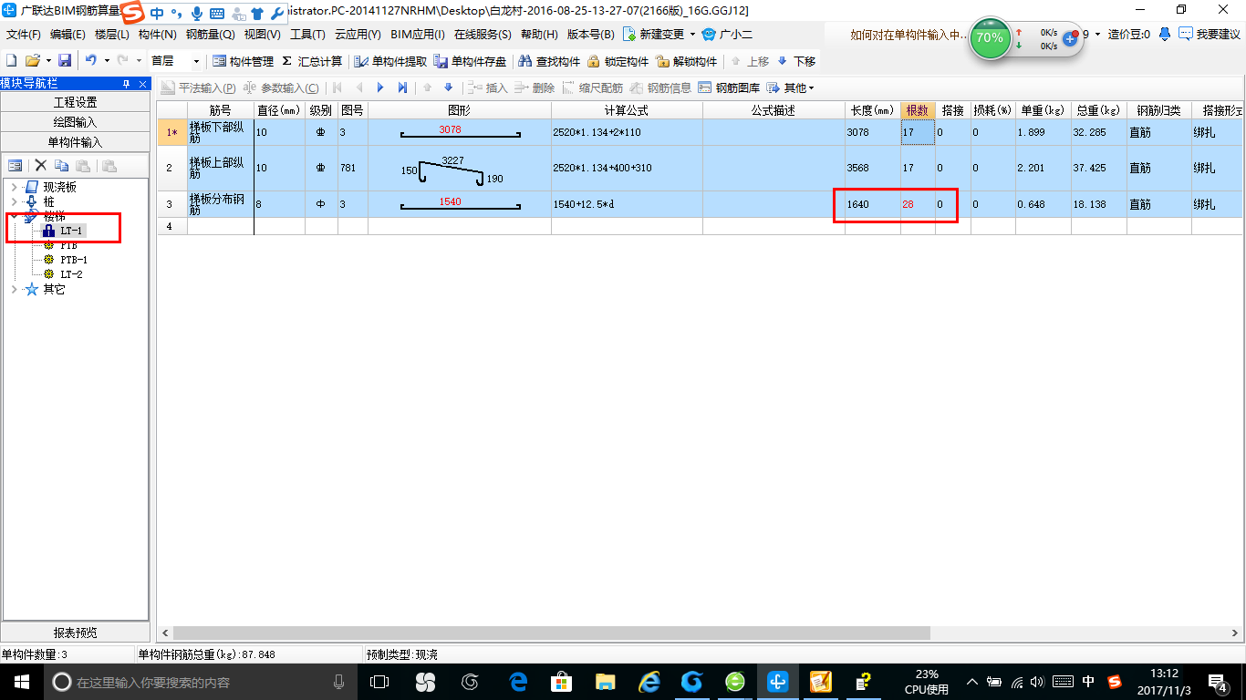
Task: Open the 文件(F) menu
Action: [23, 35]
